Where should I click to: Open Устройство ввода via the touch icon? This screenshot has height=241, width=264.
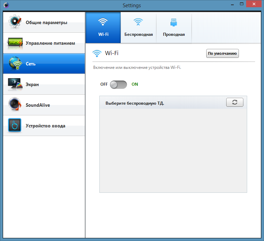coord(15,126)
